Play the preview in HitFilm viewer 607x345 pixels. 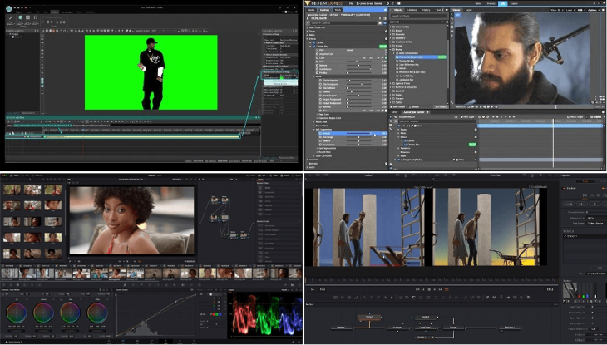coord(488,107)
